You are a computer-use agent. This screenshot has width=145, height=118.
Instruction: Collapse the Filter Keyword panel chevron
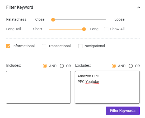(x=139, y=7)
